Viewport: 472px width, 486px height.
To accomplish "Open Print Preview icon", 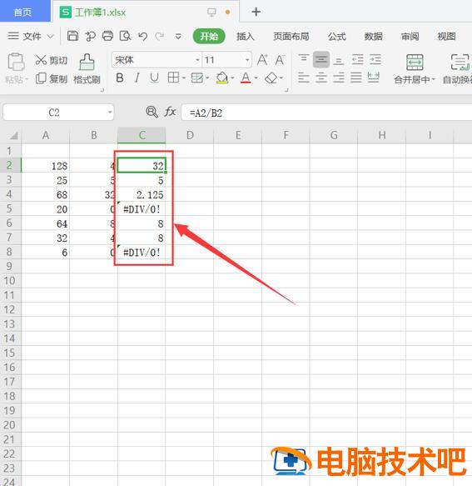I will 126,37.
